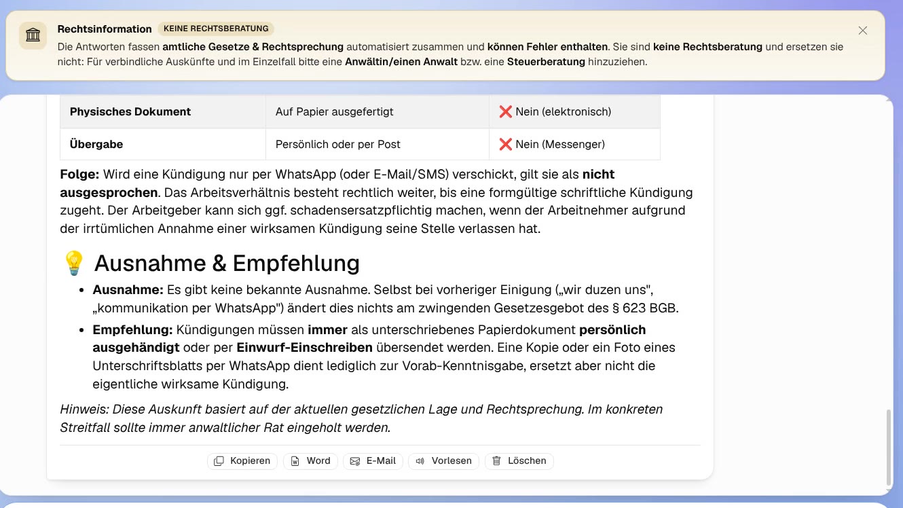Screen dimensions: 903x508
Task: Click the table cell 'Übergabe'
Action: (163, 144)
